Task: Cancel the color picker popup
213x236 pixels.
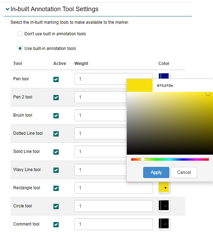Action: 184,172
